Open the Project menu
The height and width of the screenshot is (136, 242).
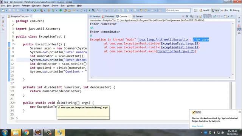(x=55, y=6)
